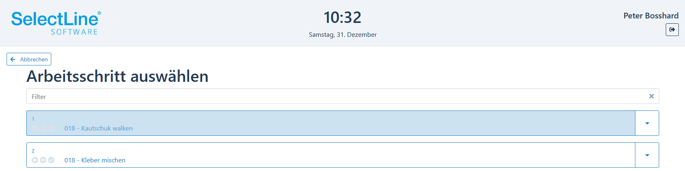Click checkmark icon on Kleber mischen step

51,160
